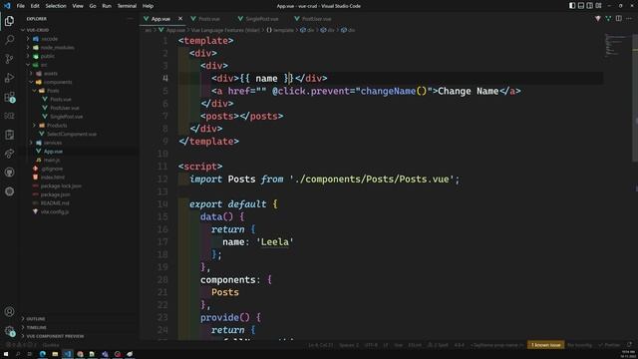Switch to the App.vue tab
Screen dimensions: 638x359
pos(160,19)
